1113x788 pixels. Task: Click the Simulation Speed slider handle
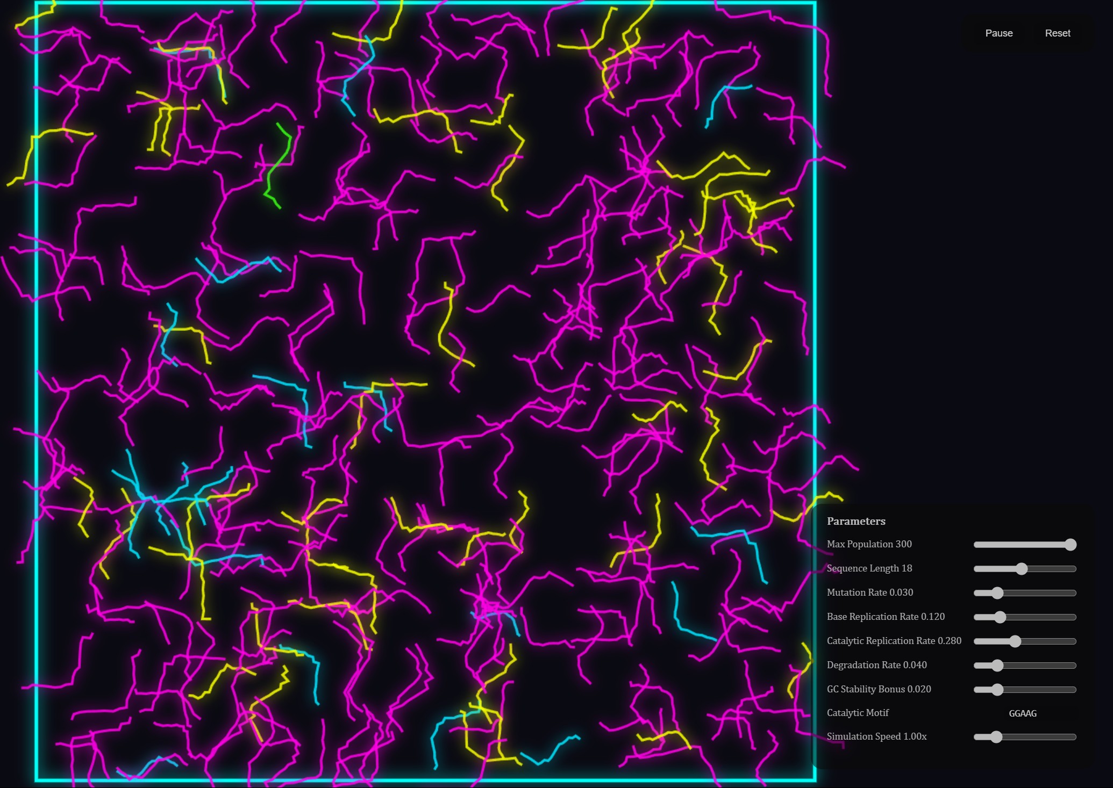(996, 737)
